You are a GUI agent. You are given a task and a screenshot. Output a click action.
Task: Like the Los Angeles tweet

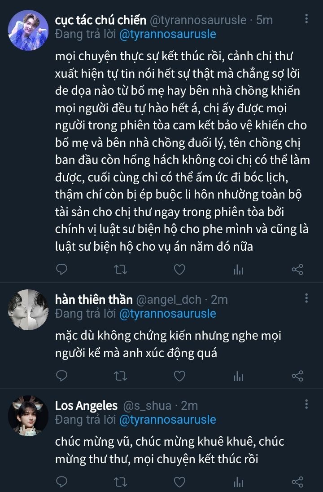point(179,482)
